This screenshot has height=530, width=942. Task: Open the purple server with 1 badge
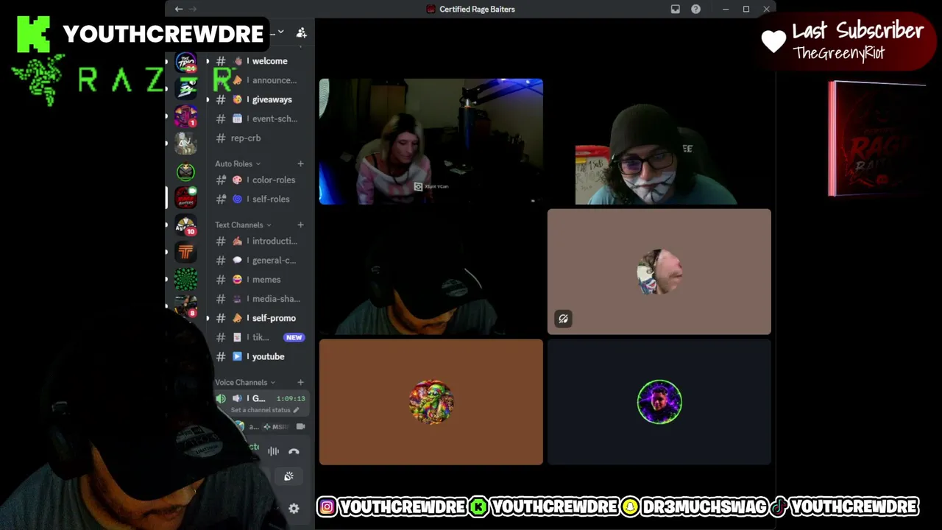click(x=186, y=116)
